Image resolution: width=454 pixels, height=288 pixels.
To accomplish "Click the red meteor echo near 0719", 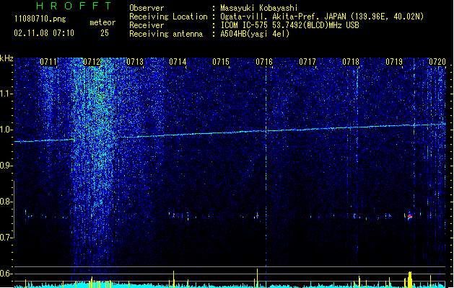I will [409, 216].
